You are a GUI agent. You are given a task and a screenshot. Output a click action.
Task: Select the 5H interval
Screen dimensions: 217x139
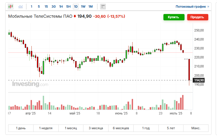click(x=68, y=7)
